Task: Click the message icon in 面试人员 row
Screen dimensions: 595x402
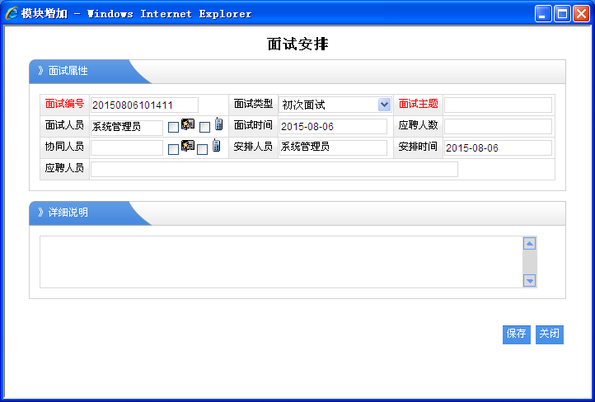Action: (x=188, y=125)
